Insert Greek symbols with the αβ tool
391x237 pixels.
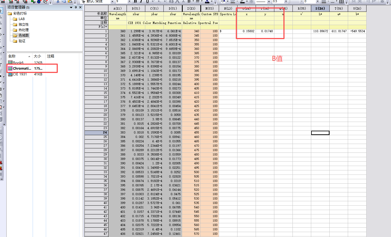[171, 1]
